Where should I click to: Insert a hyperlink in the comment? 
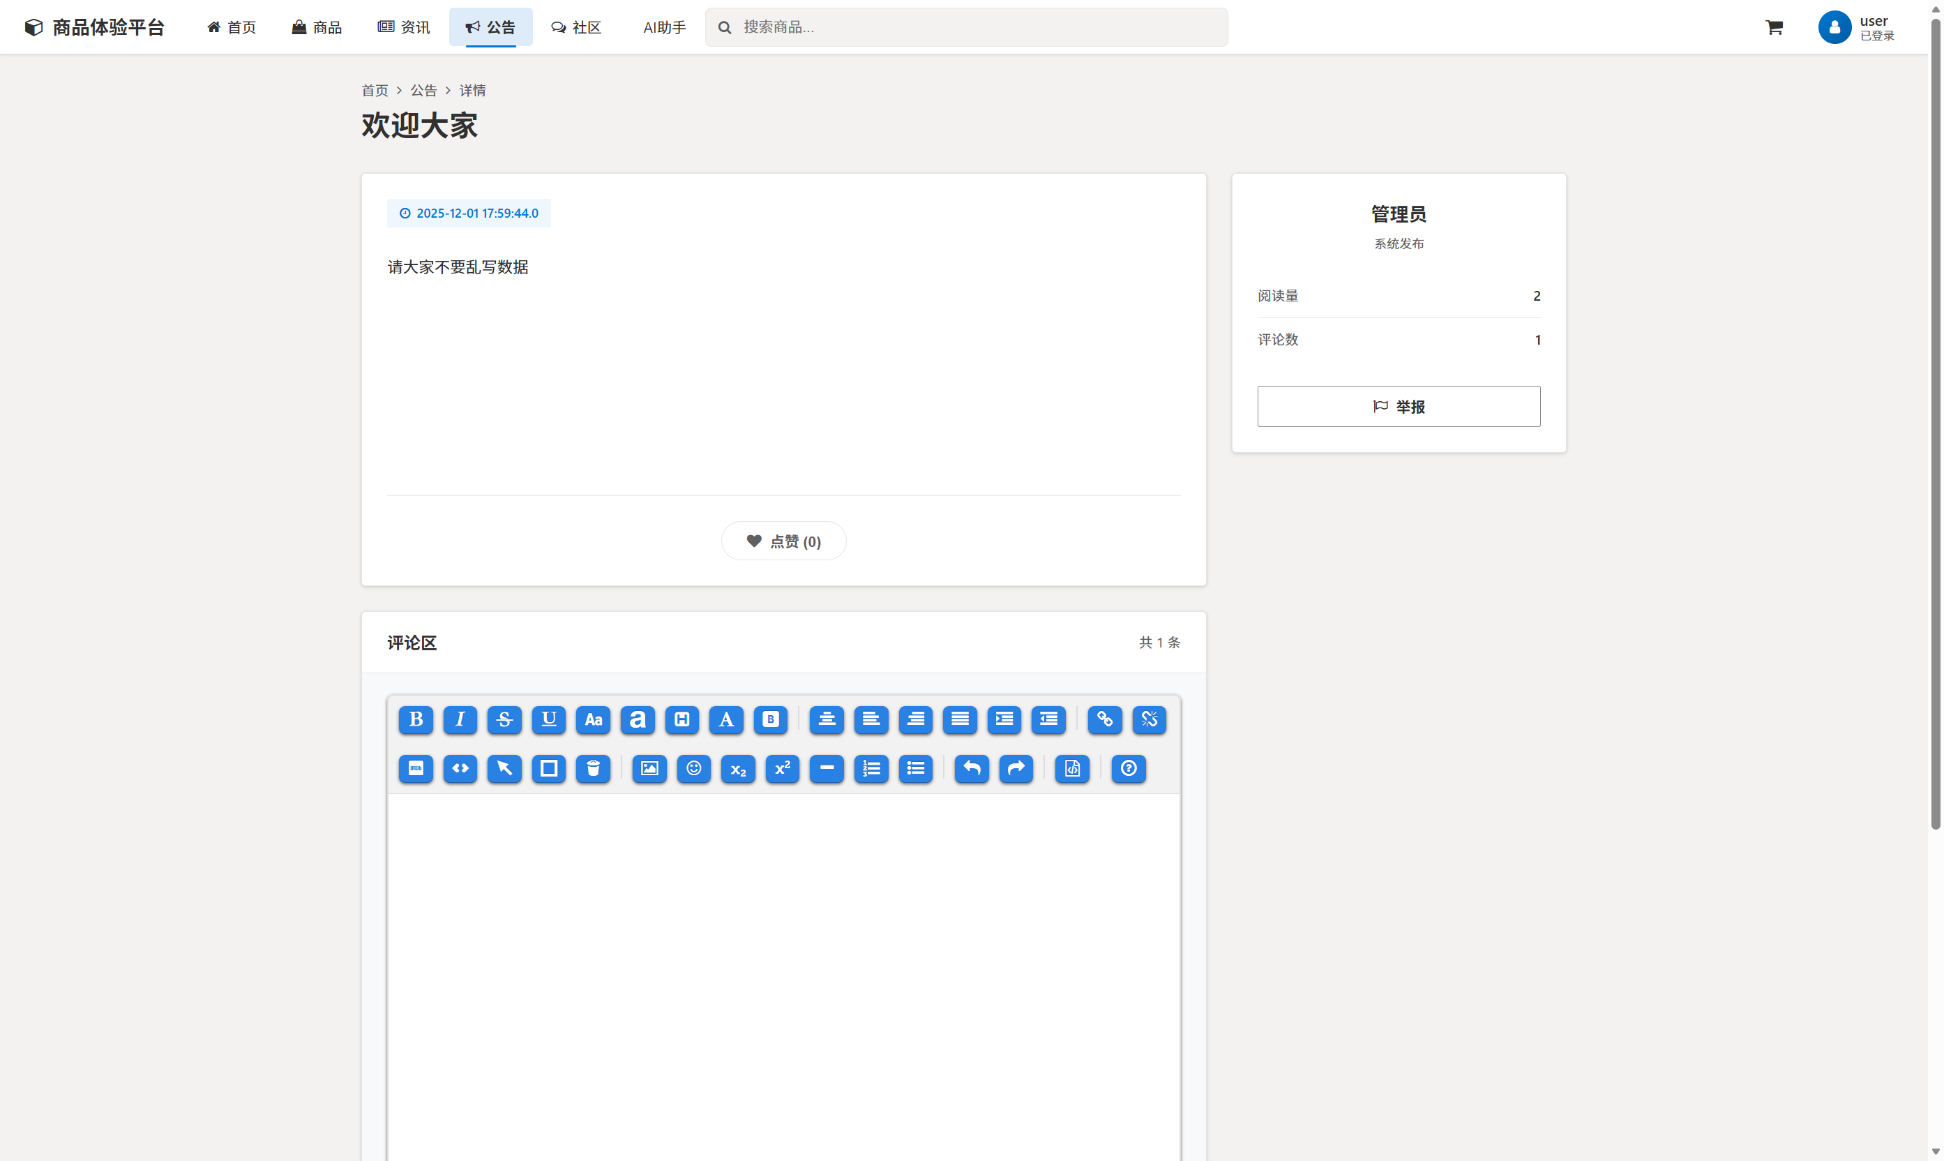coord(1104,720)
